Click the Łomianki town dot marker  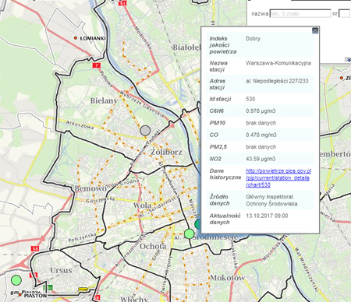coord(76,38)
